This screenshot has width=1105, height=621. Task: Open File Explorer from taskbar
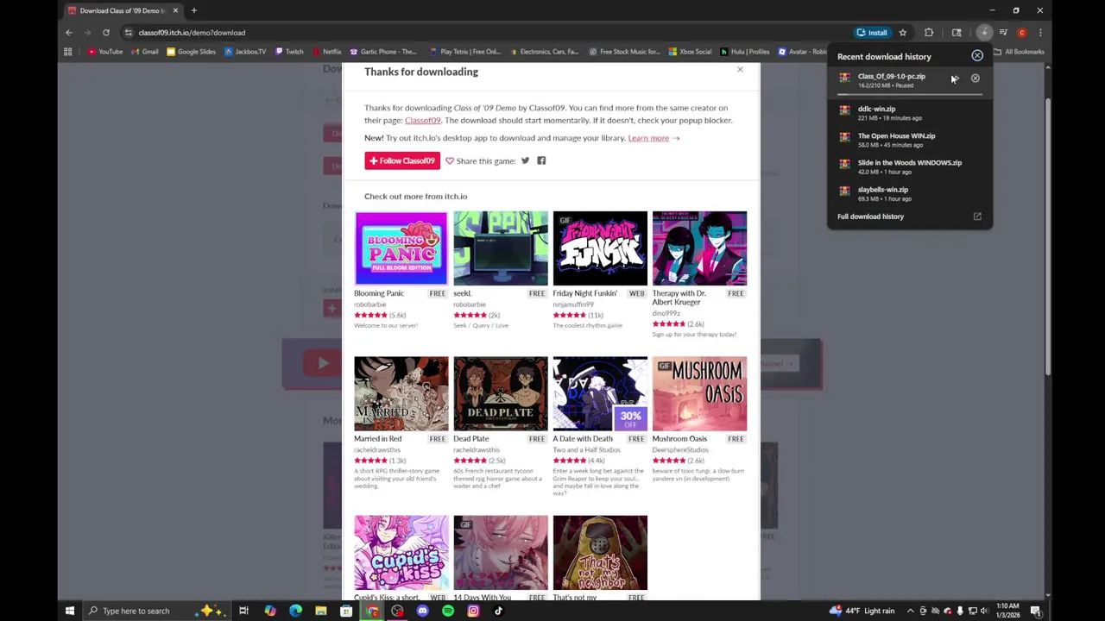320,611
